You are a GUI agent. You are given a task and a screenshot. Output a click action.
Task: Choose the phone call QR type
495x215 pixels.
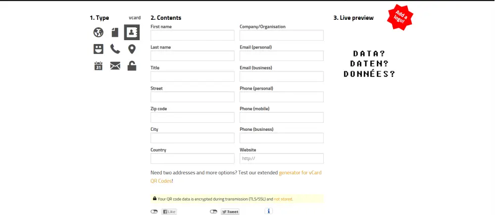115,49
